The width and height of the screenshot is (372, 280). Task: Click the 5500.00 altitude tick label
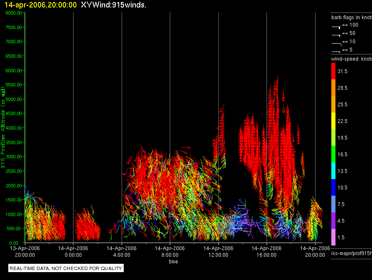14,85
